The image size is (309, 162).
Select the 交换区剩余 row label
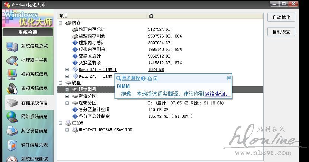(90, 63)
